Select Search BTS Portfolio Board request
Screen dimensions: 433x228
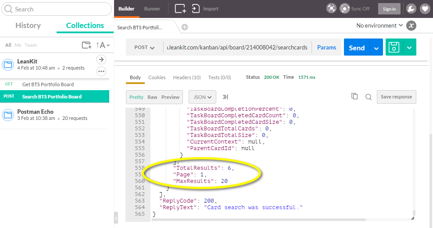pyautogui.click(x=55, y=97)
